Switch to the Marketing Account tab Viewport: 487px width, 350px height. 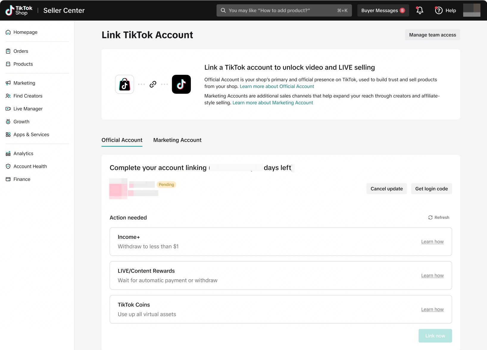[x=177, y=140]
